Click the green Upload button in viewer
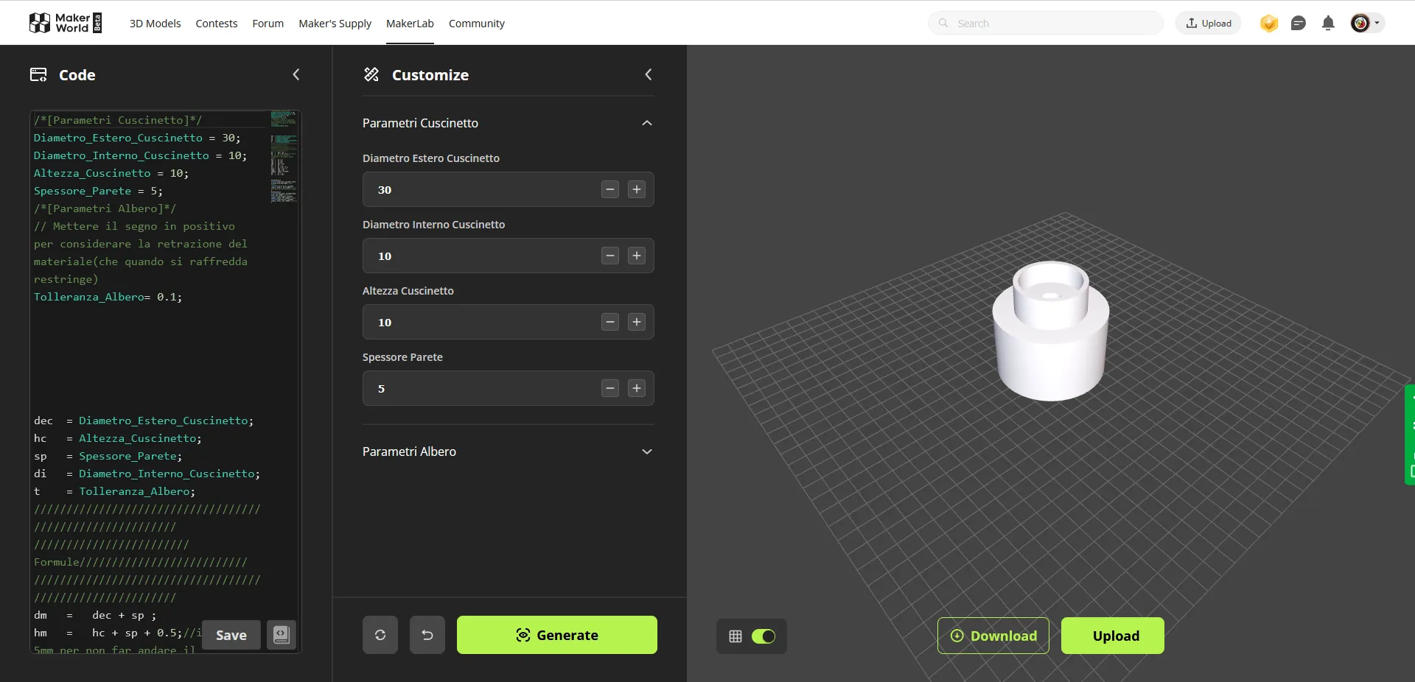1415x682 pixels. [1113, 636]
